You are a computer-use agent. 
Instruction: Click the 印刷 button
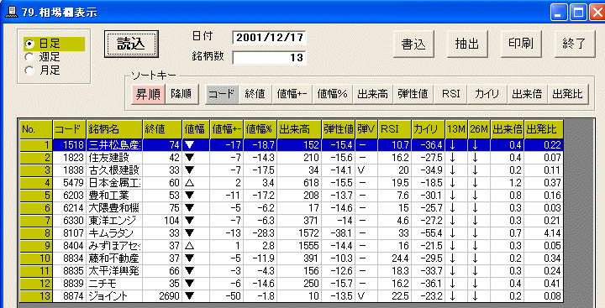click(521, 44)
